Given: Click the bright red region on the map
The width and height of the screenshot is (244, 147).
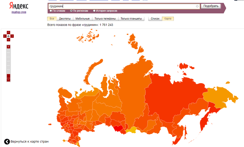Looking at the screenshot, I should pyautogui.click(x=118, y=128).
